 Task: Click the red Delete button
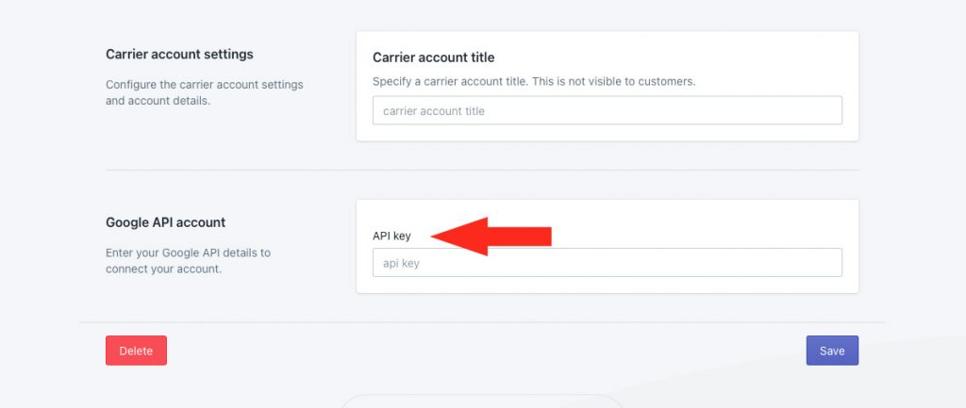click(x=136, y=351)
